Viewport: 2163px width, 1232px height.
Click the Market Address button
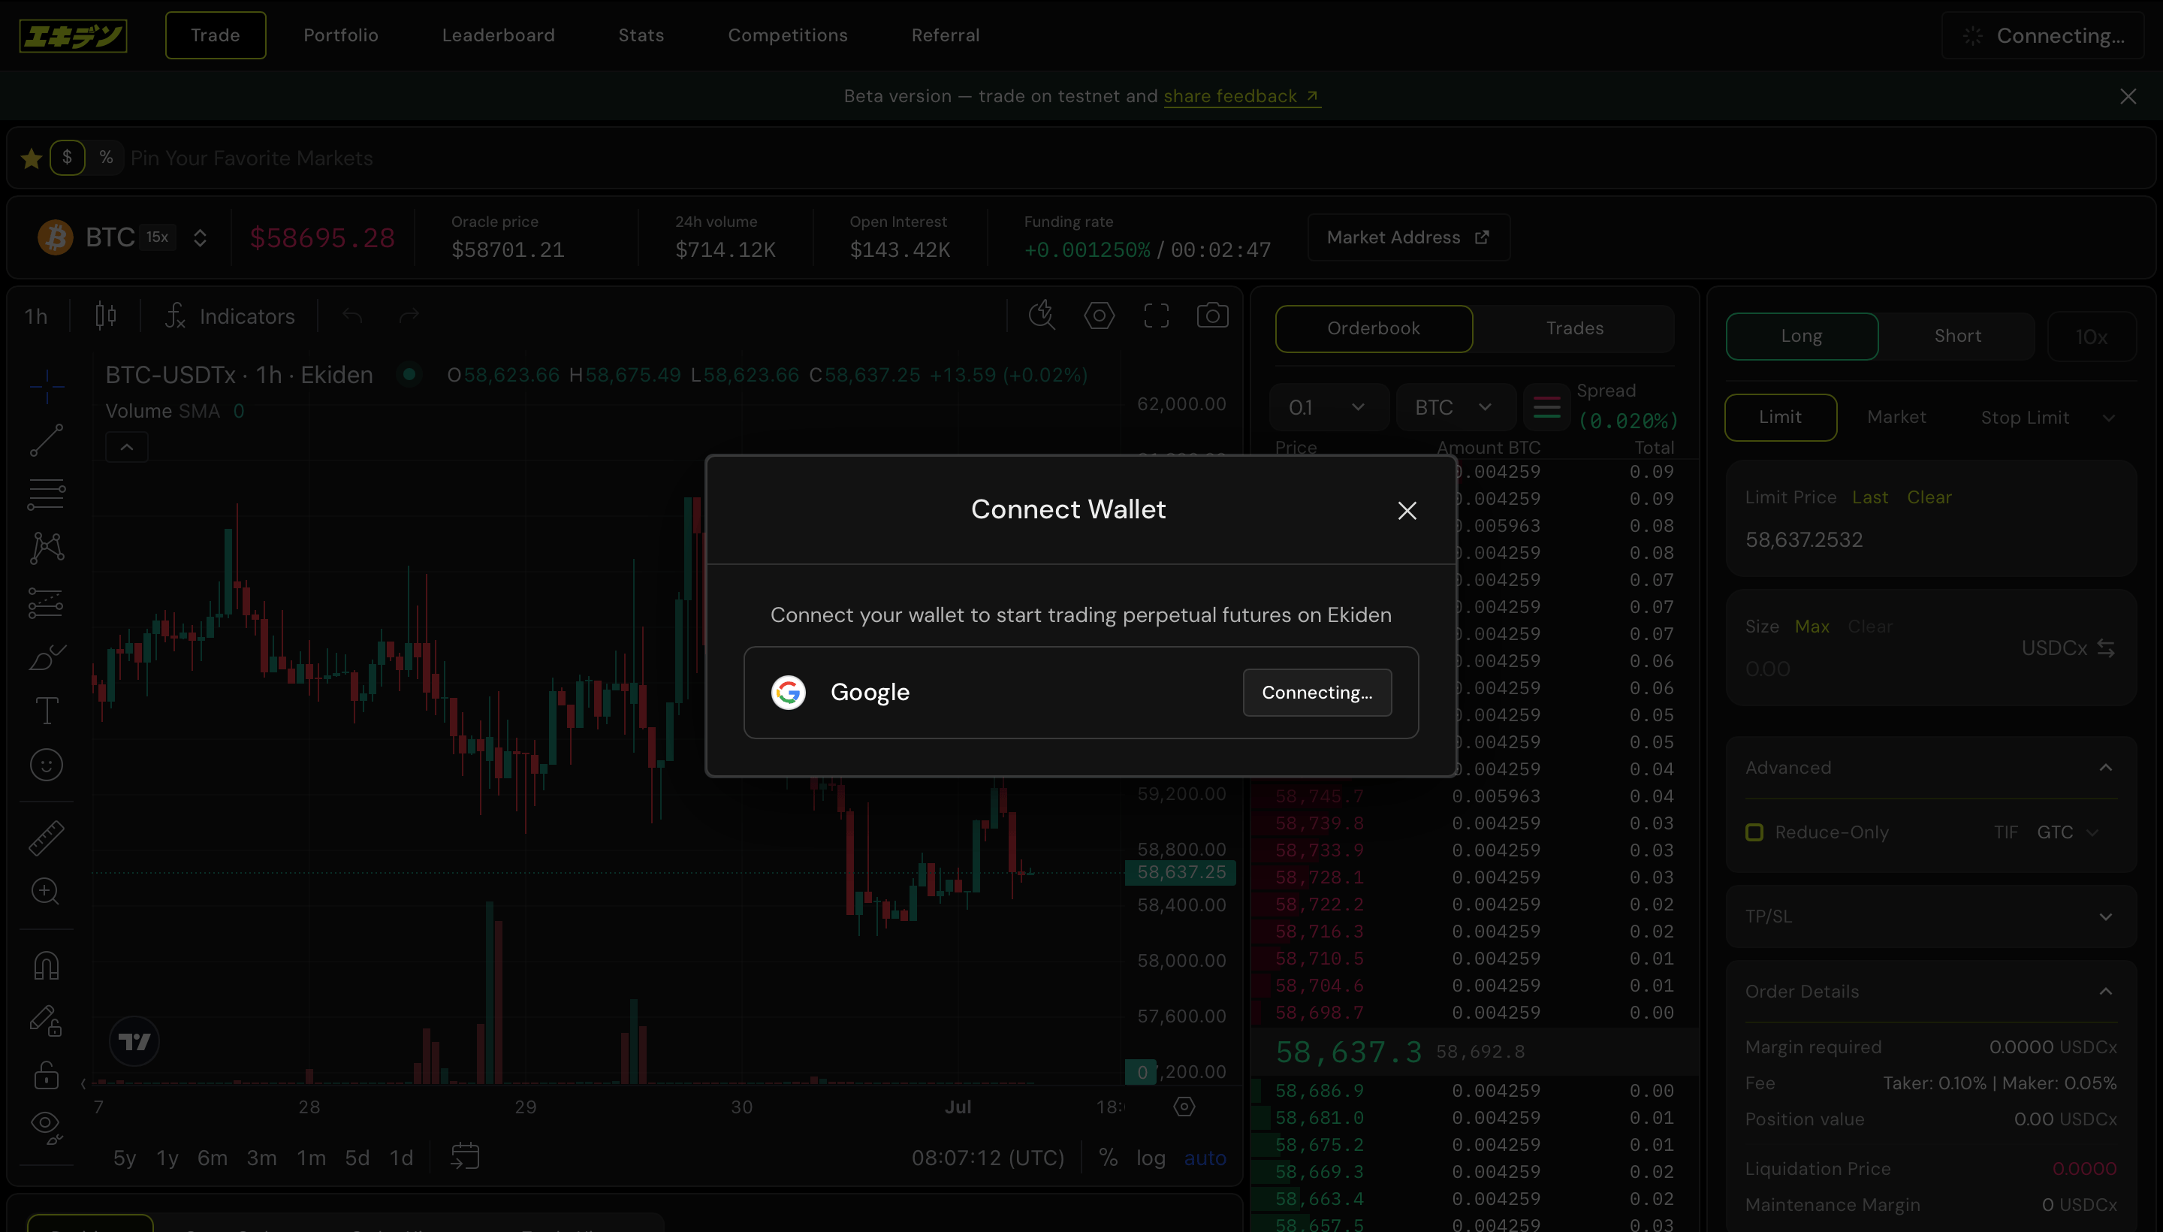[1408, 238]
